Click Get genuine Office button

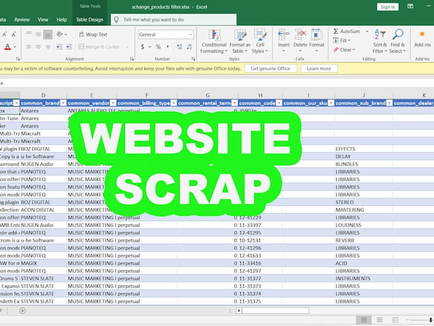[x=270, y=68]
